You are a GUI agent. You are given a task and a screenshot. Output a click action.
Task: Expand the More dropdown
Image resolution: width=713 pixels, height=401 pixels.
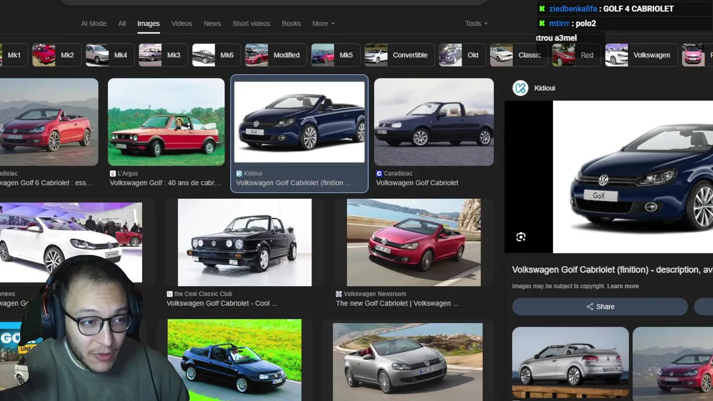pos(323,23)
